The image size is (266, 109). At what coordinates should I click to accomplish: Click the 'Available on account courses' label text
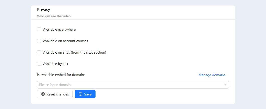point(65,41)
